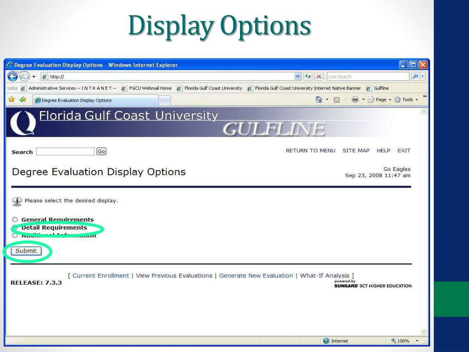469x352 pixels.
Task: Close the Internet Explorer window
Action: coord(423,65)
